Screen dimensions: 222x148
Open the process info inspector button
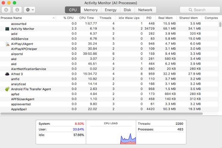17,10
